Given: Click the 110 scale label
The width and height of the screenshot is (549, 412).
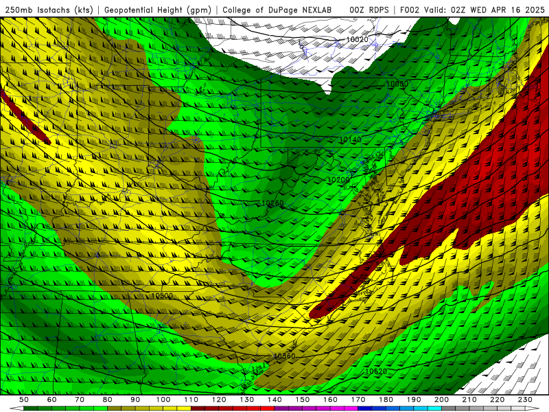Looking at the screenshot, I should click(191, 400).
